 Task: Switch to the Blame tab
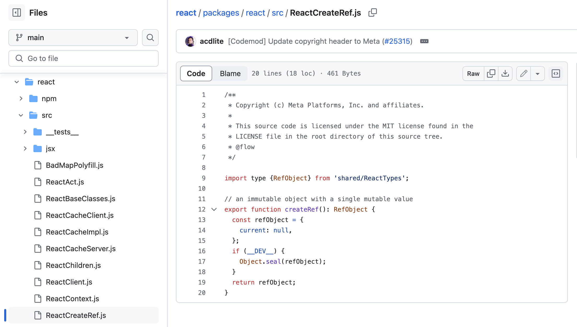(230, 73)
